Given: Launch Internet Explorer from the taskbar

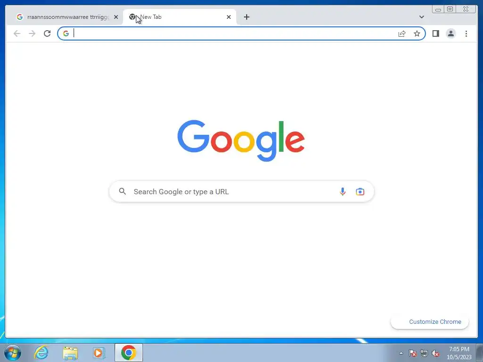Looking at the screenshot, I should tap(42, 353).
